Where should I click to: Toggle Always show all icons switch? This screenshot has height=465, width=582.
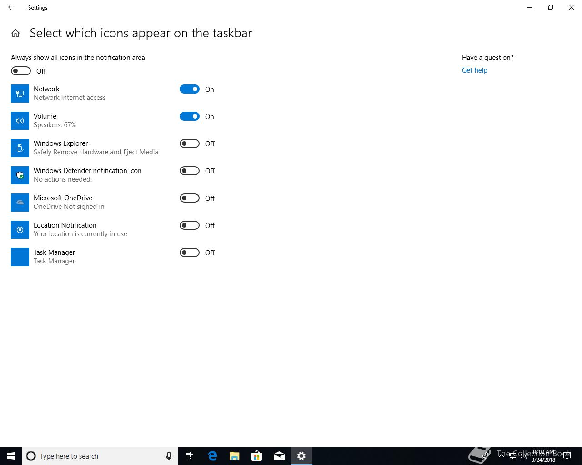[21, 71]
